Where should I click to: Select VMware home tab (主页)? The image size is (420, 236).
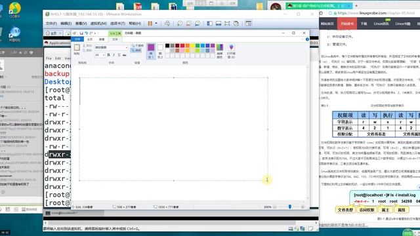[53, 33]
